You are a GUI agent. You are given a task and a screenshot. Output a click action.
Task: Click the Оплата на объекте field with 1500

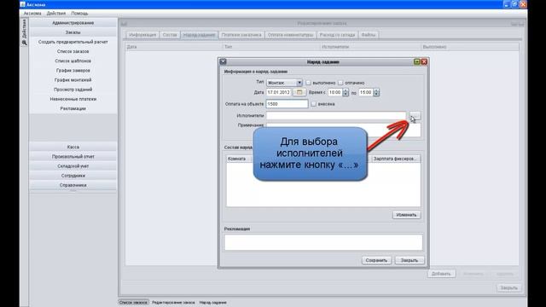click(287, 104)
